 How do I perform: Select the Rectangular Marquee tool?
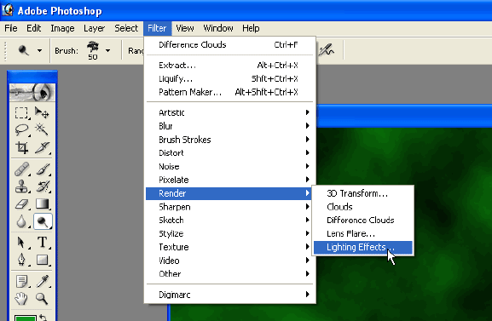(21, 113)
